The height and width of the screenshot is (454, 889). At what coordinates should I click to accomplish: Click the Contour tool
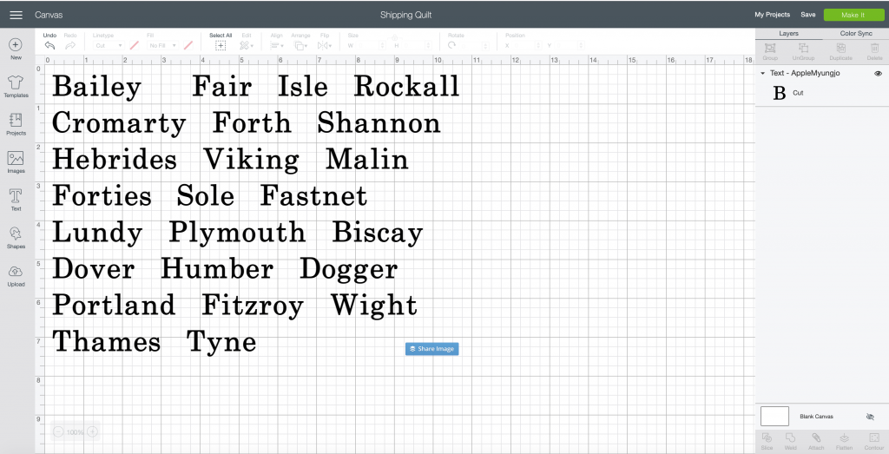874,441
